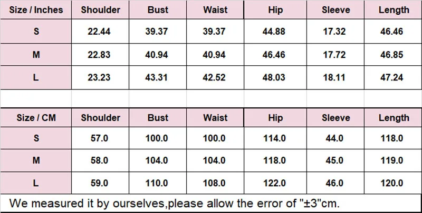Image resolution: width=422 pixels, height=213 pixels.
Task: Click the Shoulder header in inches table
Action: (x=100, y=10)
